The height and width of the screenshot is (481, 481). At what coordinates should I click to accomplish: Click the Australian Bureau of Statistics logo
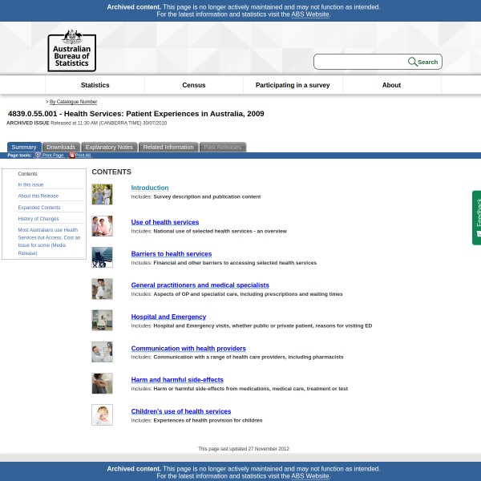point(71,50)
